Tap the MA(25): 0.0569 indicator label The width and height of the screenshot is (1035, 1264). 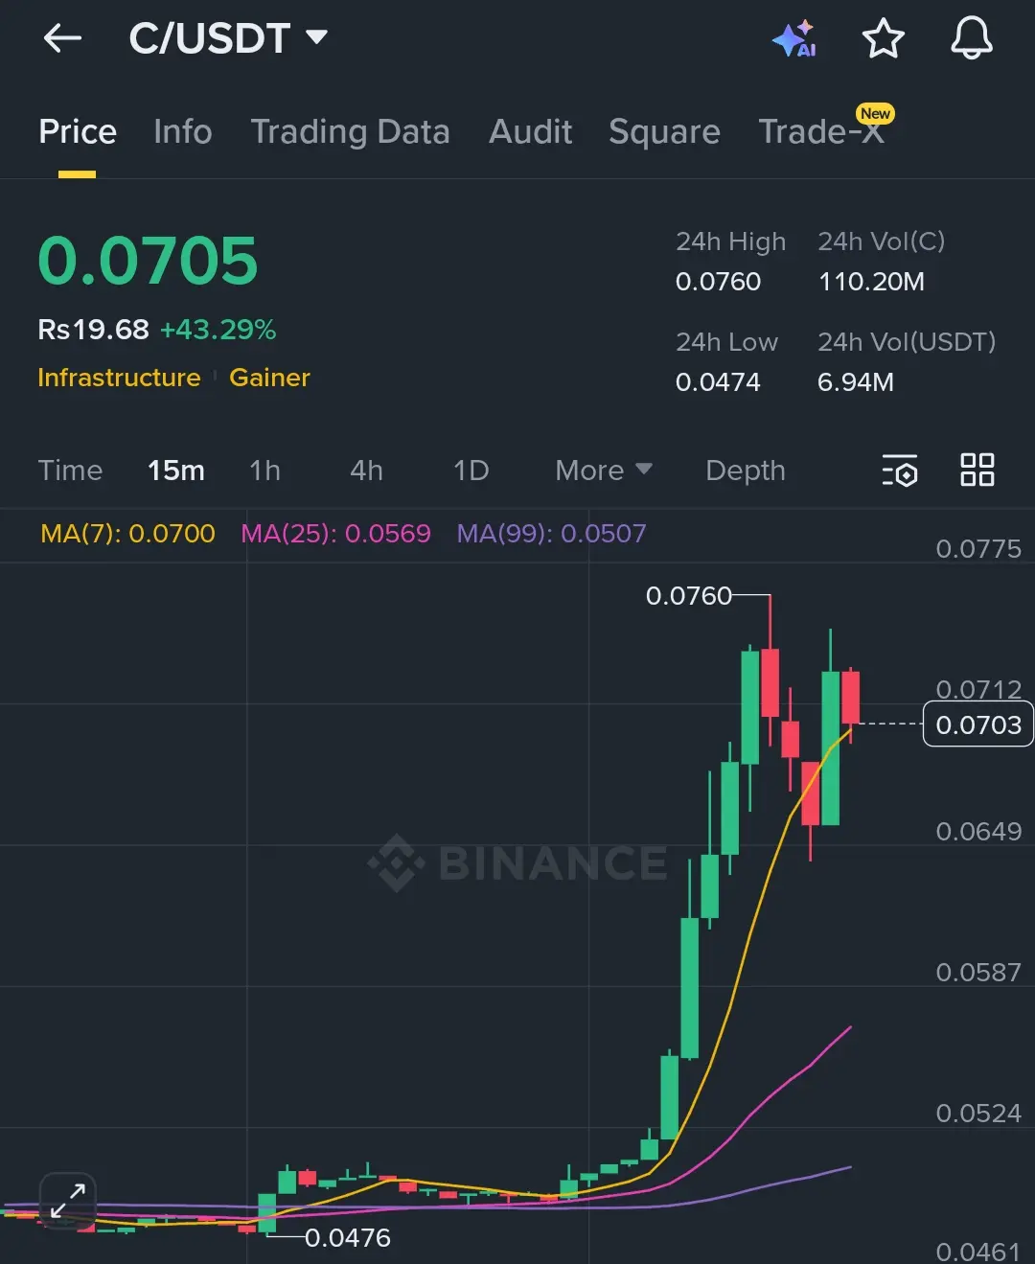coord(335,534)
